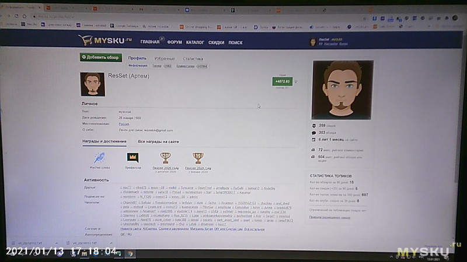The height and width of the screenshot is (262, 467).
Task: Open the СКИДКИ menu item
Action: 216,43
